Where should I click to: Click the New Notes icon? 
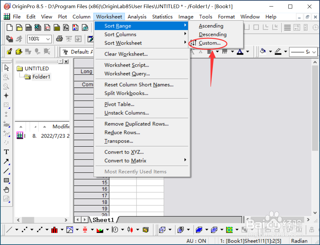pos(85,27)
